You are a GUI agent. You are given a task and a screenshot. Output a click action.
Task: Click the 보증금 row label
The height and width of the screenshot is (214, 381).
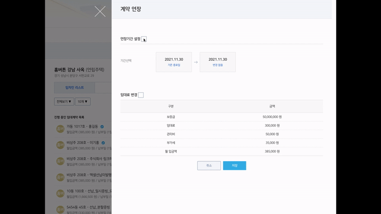click(171, 117)
